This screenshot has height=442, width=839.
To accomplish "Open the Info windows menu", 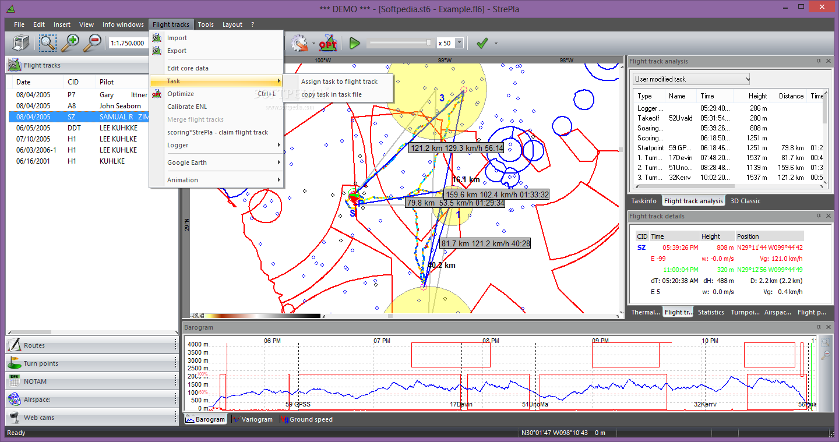I will (x=123, y=24).
